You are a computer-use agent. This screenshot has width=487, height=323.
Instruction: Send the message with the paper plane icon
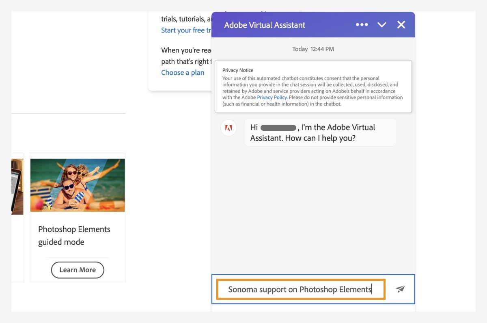[400, 289]
